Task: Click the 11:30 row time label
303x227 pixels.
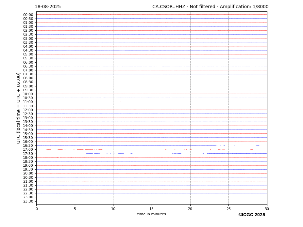Action: click(x=28, y=106)
